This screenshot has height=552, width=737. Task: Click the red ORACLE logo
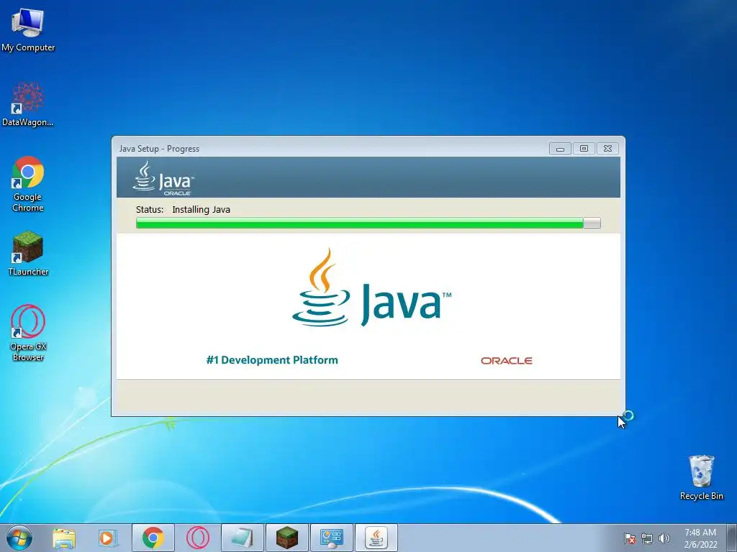coord(506,361)
